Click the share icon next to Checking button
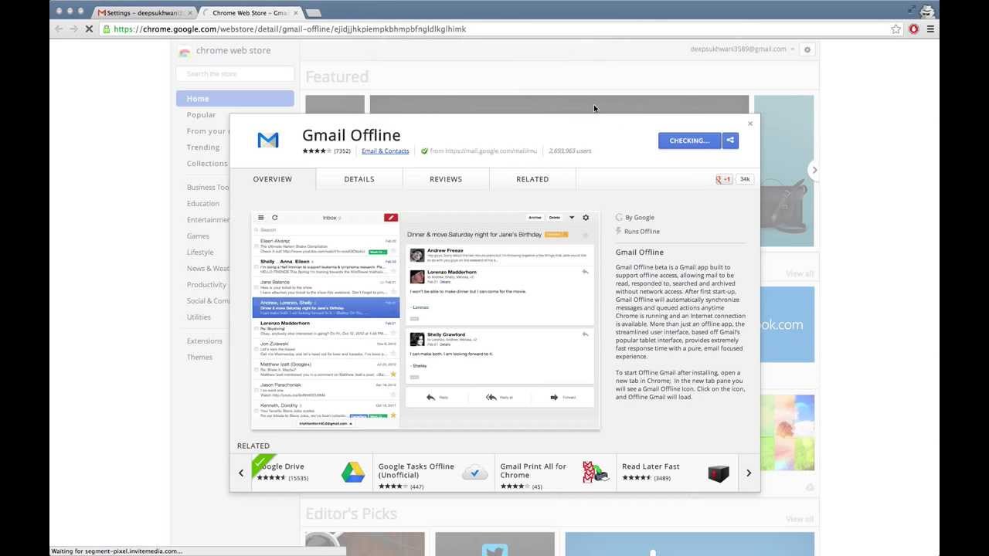Viewport: 989px width, 556px height. tap(730, 141)
